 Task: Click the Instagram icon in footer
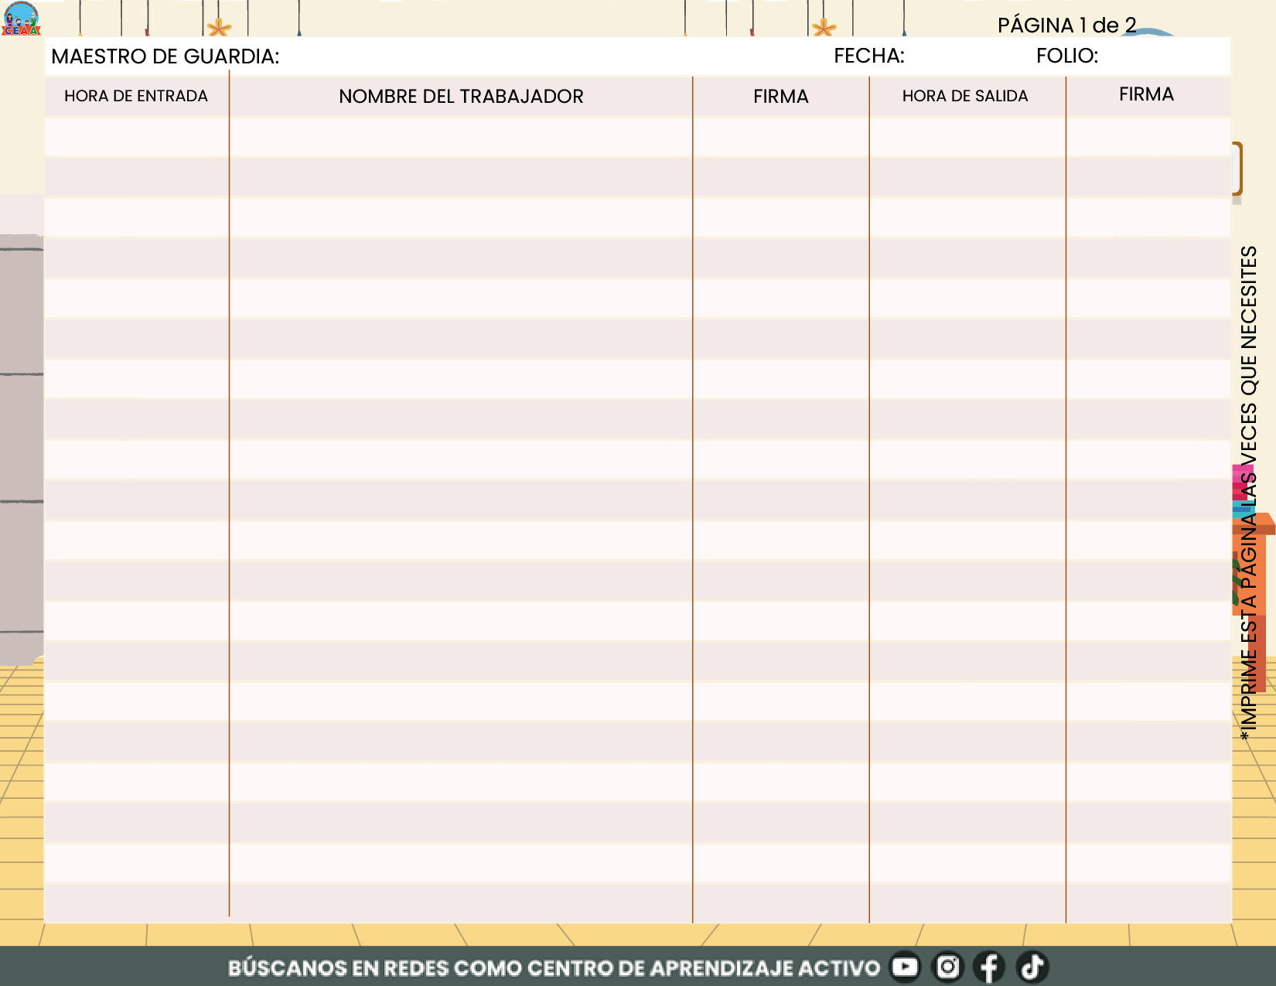(x=948, y=967)
